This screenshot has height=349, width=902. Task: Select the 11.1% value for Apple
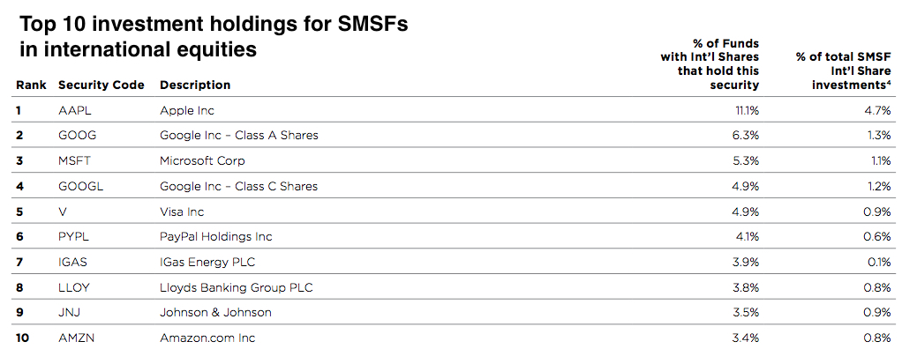click(x=748, y=110)
